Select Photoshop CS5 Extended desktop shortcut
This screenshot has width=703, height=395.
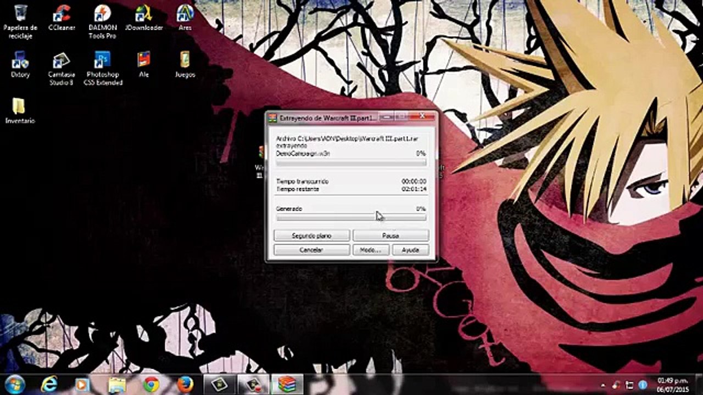103,69
